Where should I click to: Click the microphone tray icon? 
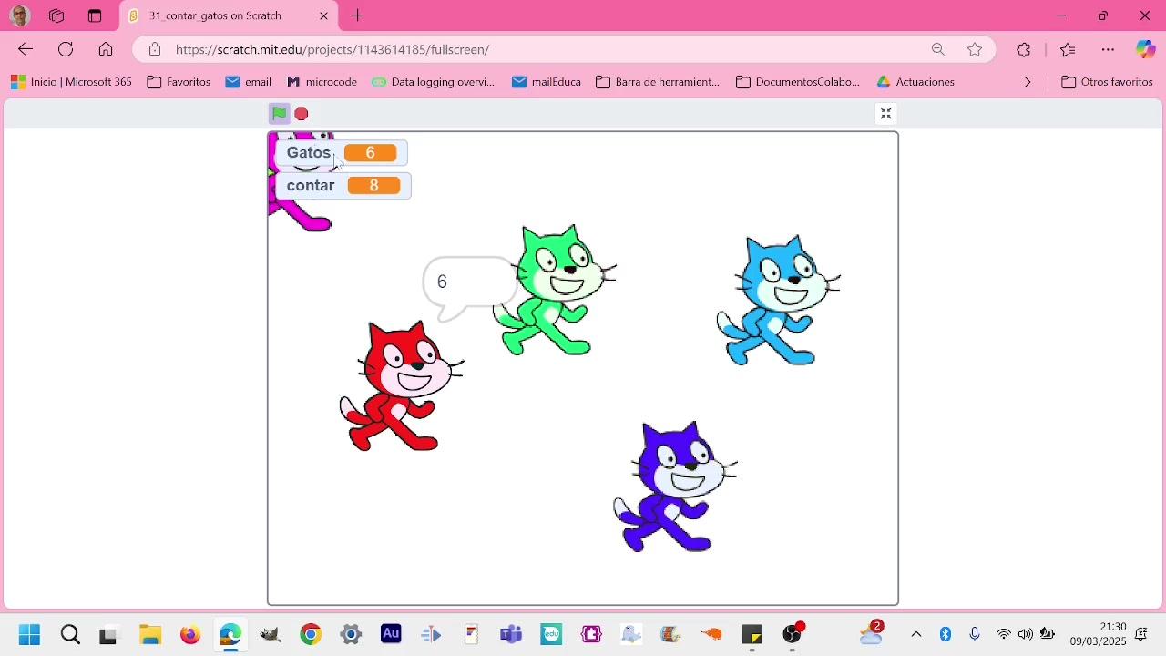(975, 634)
